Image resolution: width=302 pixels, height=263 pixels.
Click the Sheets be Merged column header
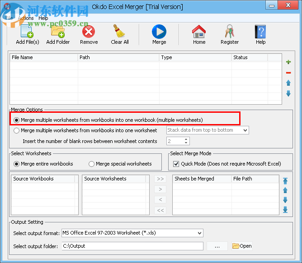click(202, 179)
